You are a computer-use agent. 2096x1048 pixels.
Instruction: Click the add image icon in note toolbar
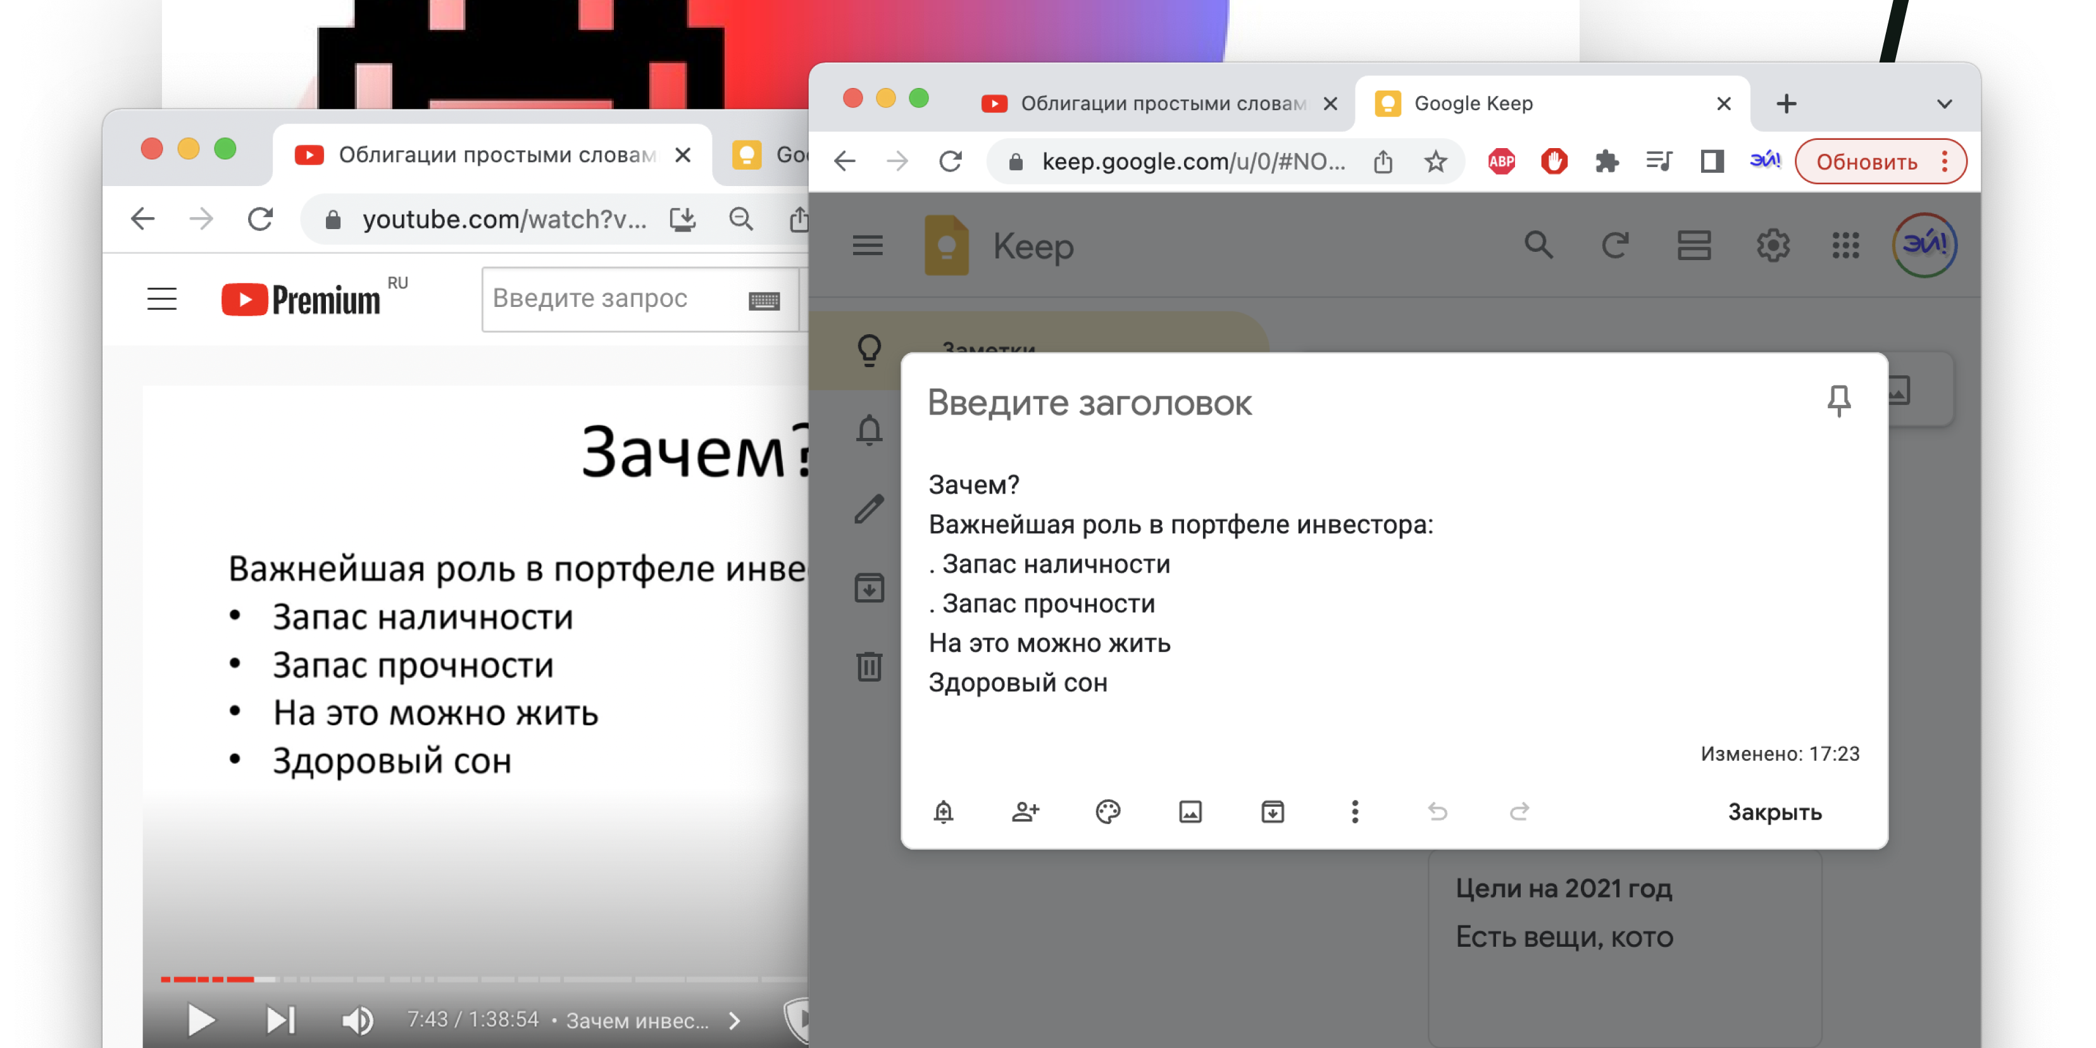(x=1190, y=810)
